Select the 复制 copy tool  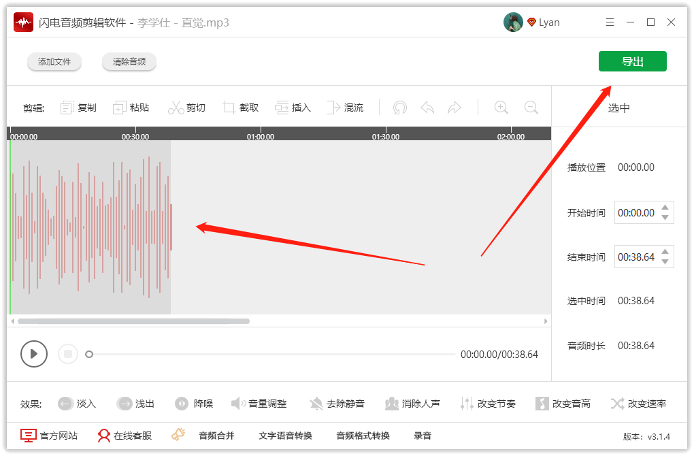pyautogui.click(x=78, y=108)
